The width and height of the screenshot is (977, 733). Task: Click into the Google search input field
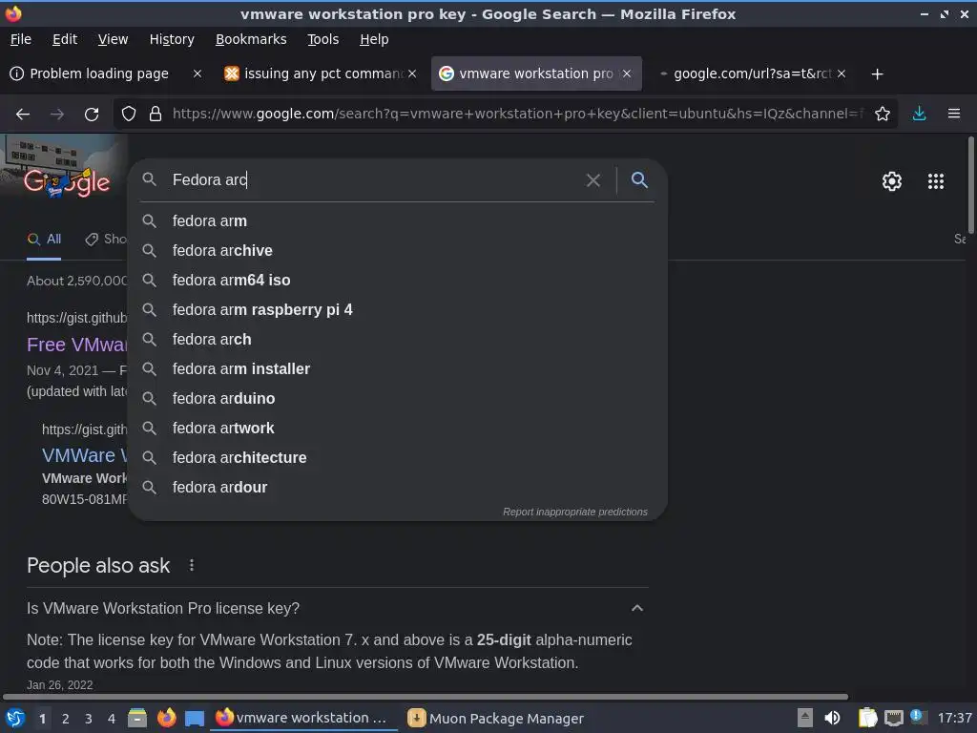[374, 180]
